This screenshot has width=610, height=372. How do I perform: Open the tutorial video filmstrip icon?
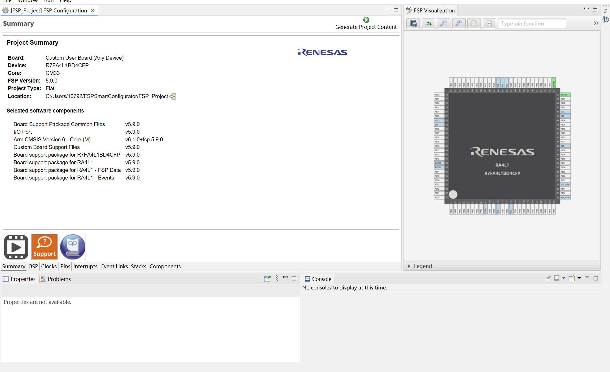tap(16, 247)
